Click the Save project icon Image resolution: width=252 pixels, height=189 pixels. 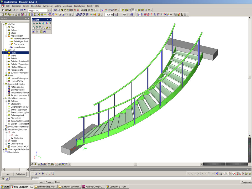pyautogui.click(x=10, y=10)
